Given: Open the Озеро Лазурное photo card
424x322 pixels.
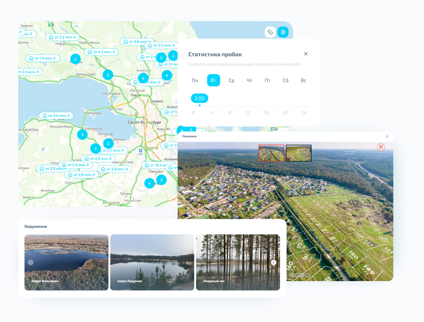Looking at the screenshot, I should (x=152, y=262).
